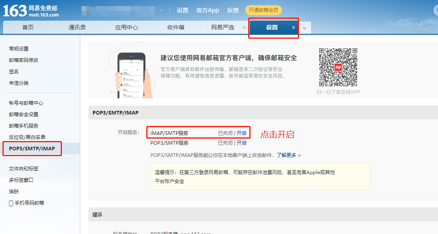
Task: Click the 163 mail logo
Action: tap(31, 11)
